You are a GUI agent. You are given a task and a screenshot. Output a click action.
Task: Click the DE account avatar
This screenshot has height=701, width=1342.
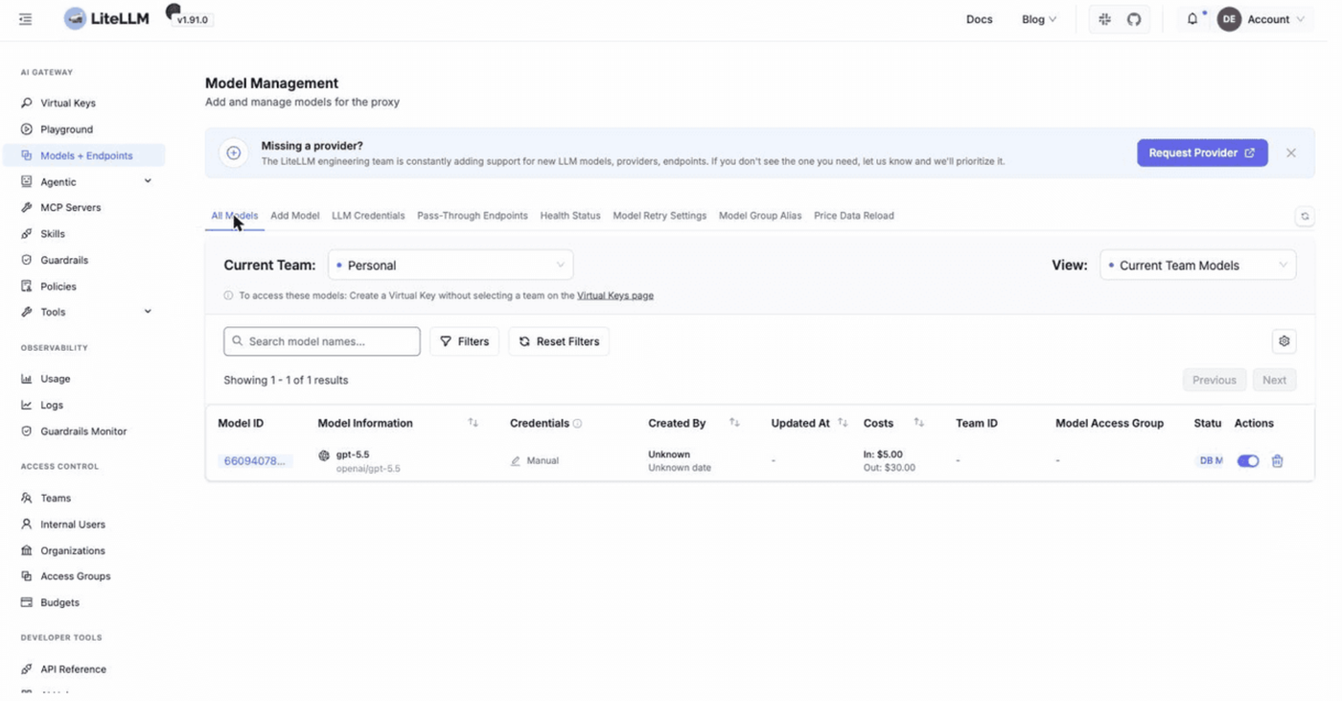[1229, 19]
